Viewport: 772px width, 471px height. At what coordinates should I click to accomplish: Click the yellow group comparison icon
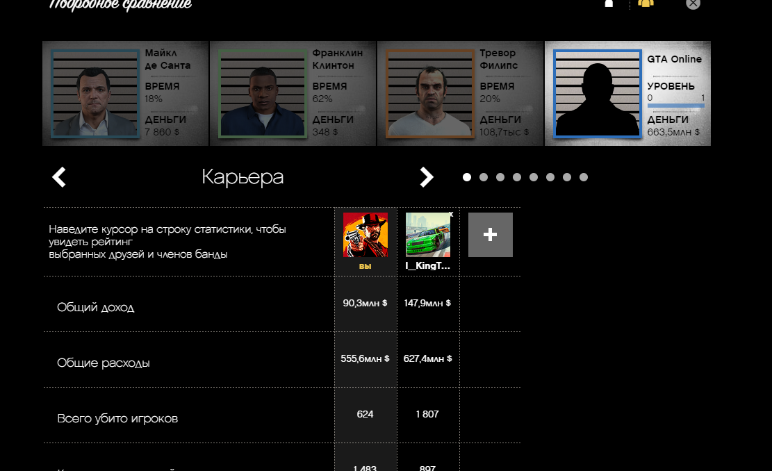tap(646, 3)
